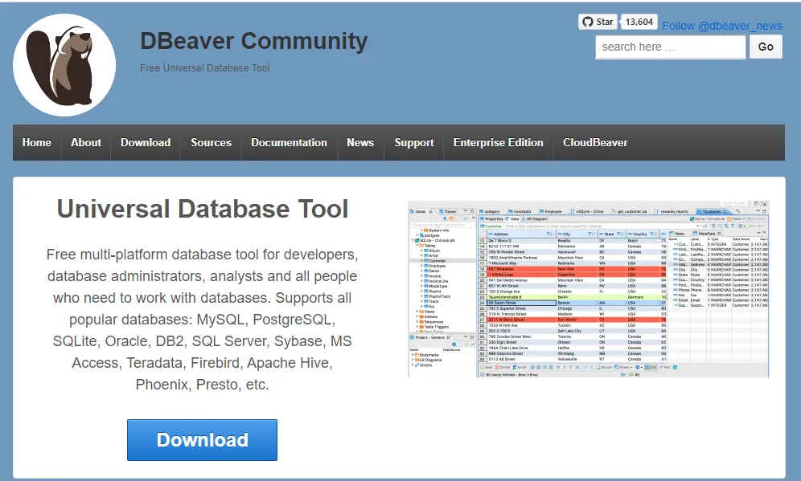Click the 'Universal Database Tool' heading
The image size is (801, 481).
coord(203,209)
